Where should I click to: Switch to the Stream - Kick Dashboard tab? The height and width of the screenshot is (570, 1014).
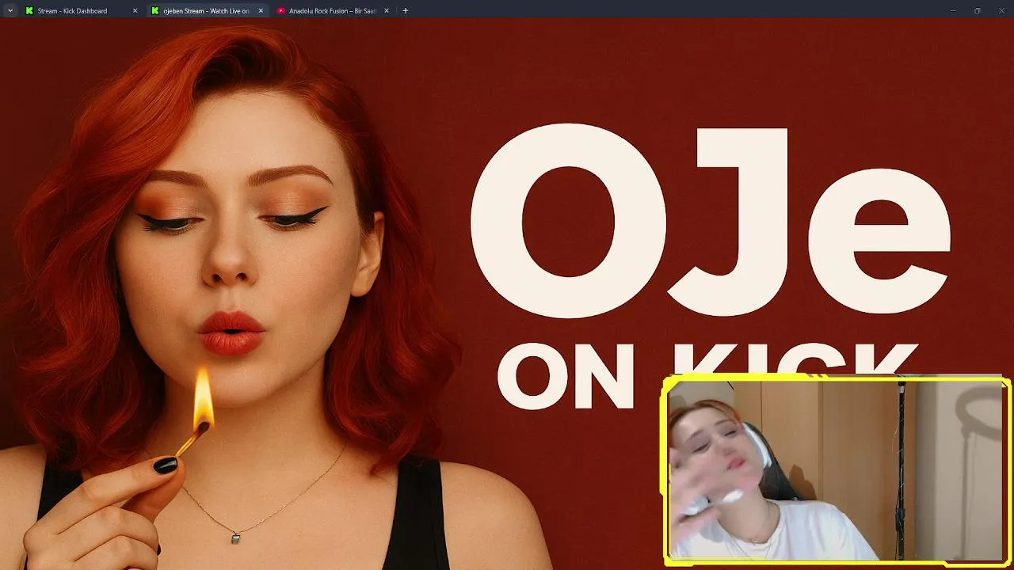pyautogui.click(x=81, y=11)
